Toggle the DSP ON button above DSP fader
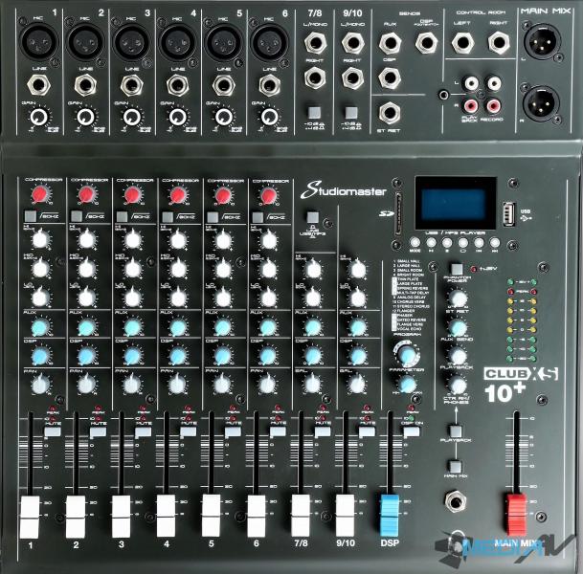The width and height of the screenshot is (583, 574). tap(413, 432)
